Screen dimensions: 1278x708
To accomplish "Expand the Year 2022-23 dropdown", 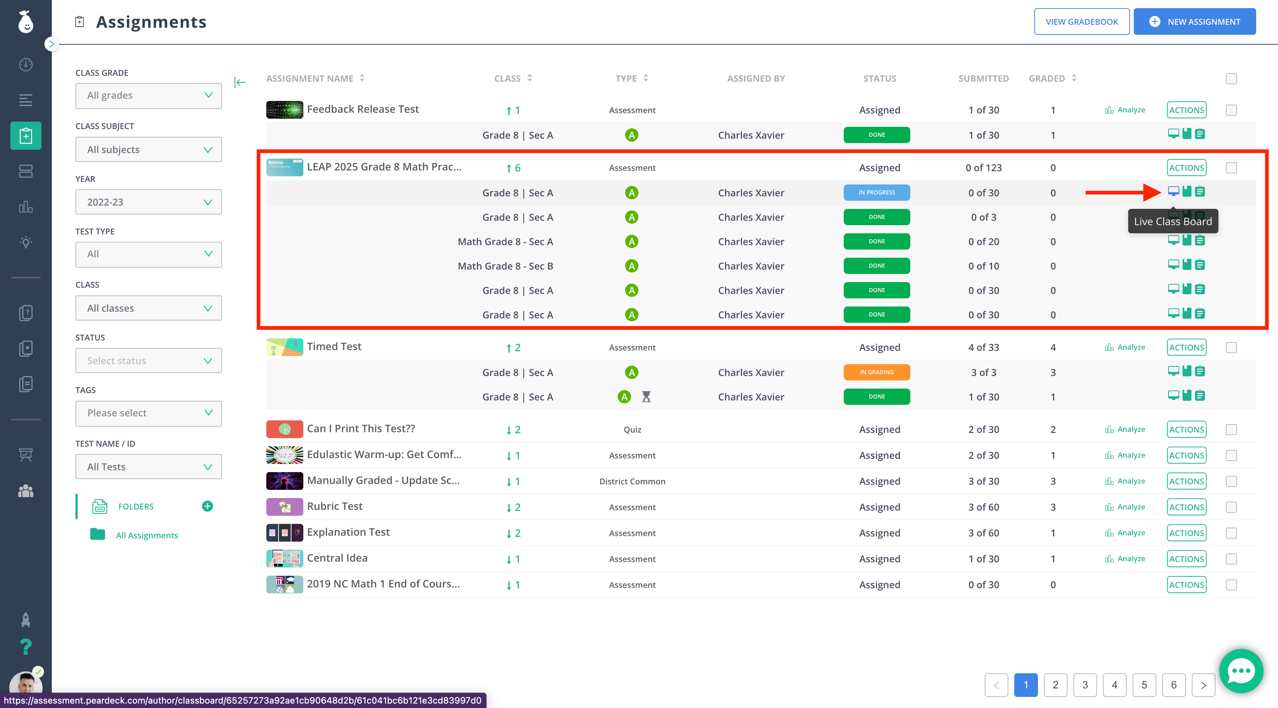I will (148, 202).
